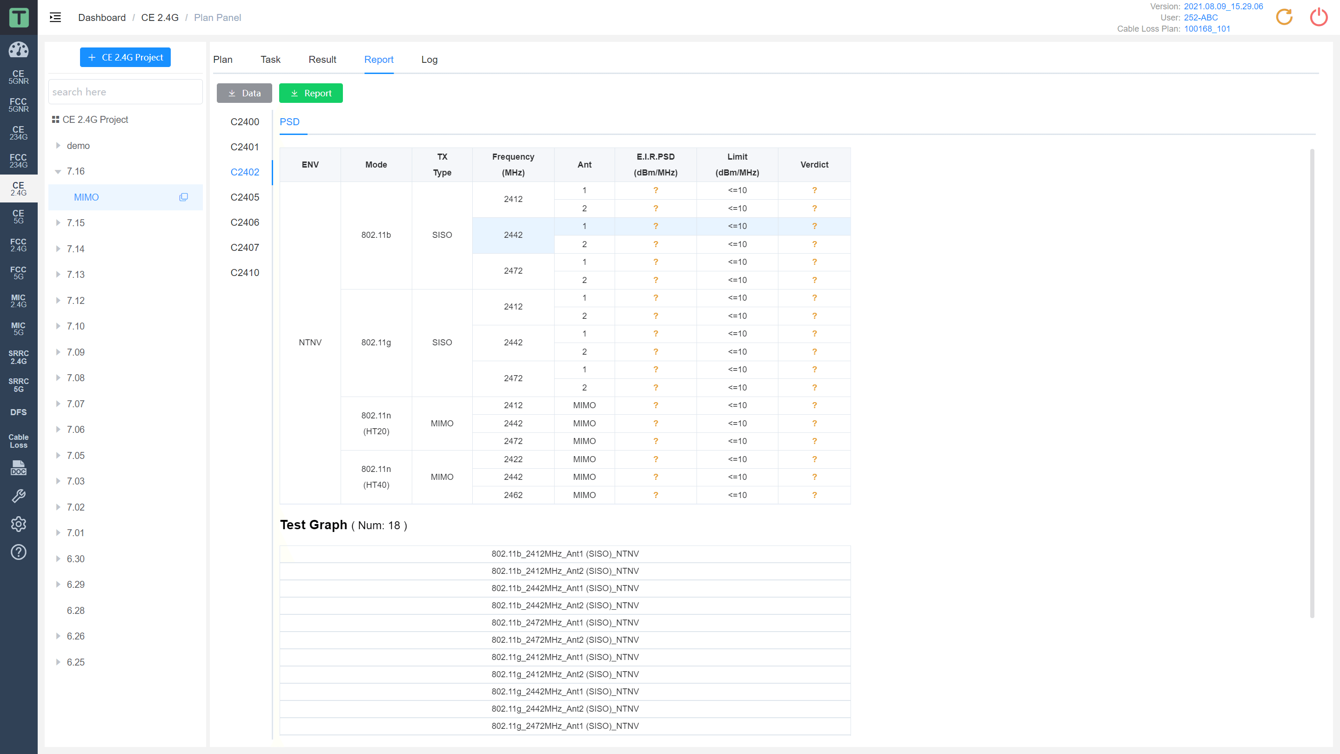Open CE 5GNR module in sidebar

(x=19, y=77)
